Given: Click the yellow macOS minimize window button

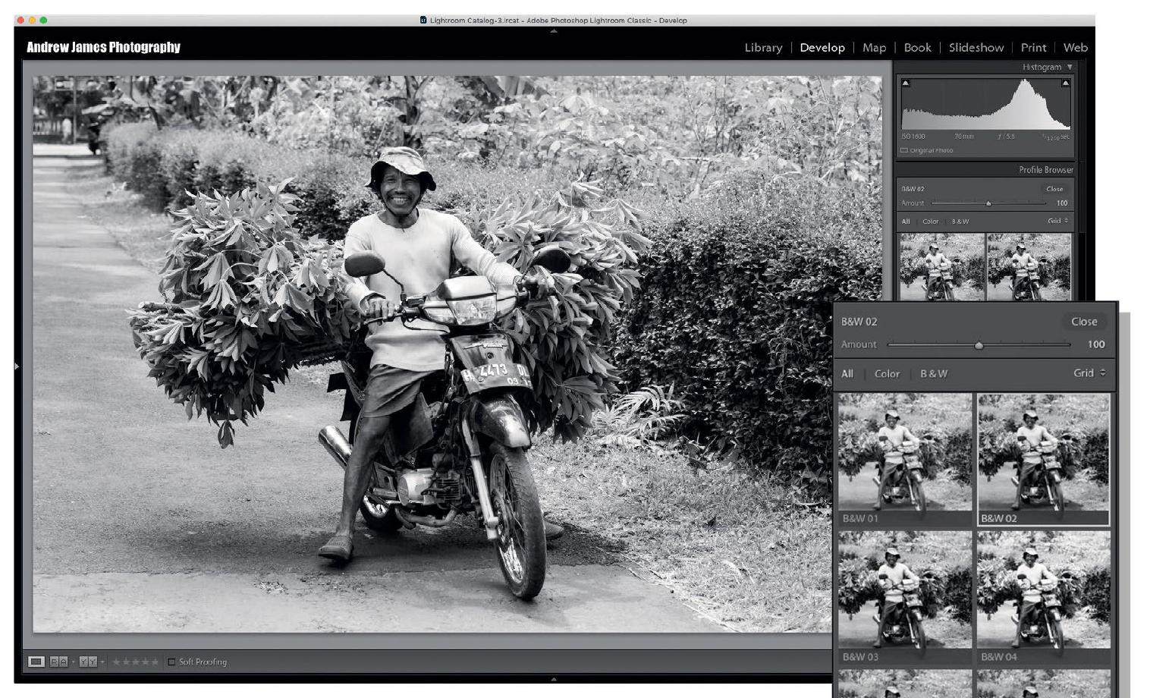Looking at the screenshot, I should (x=32, y=20).
